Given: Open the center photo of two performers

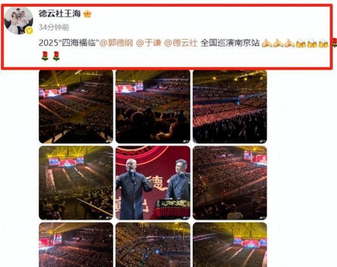Looking at the screenshot, I should pos(153,183).
